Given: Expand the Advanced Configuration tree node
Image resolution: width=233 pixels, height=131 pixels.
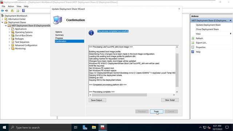Looking at the screenshot, I should [9, 45].
